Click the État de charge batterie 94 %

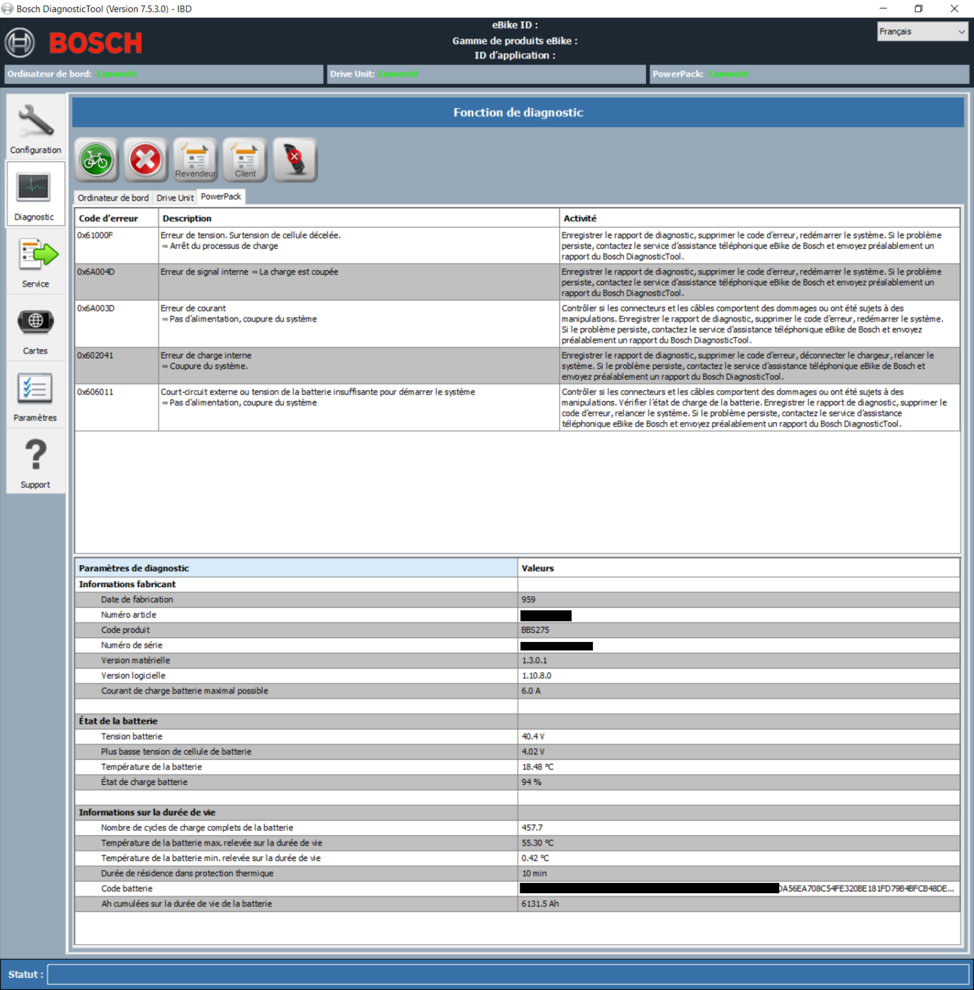532,782
